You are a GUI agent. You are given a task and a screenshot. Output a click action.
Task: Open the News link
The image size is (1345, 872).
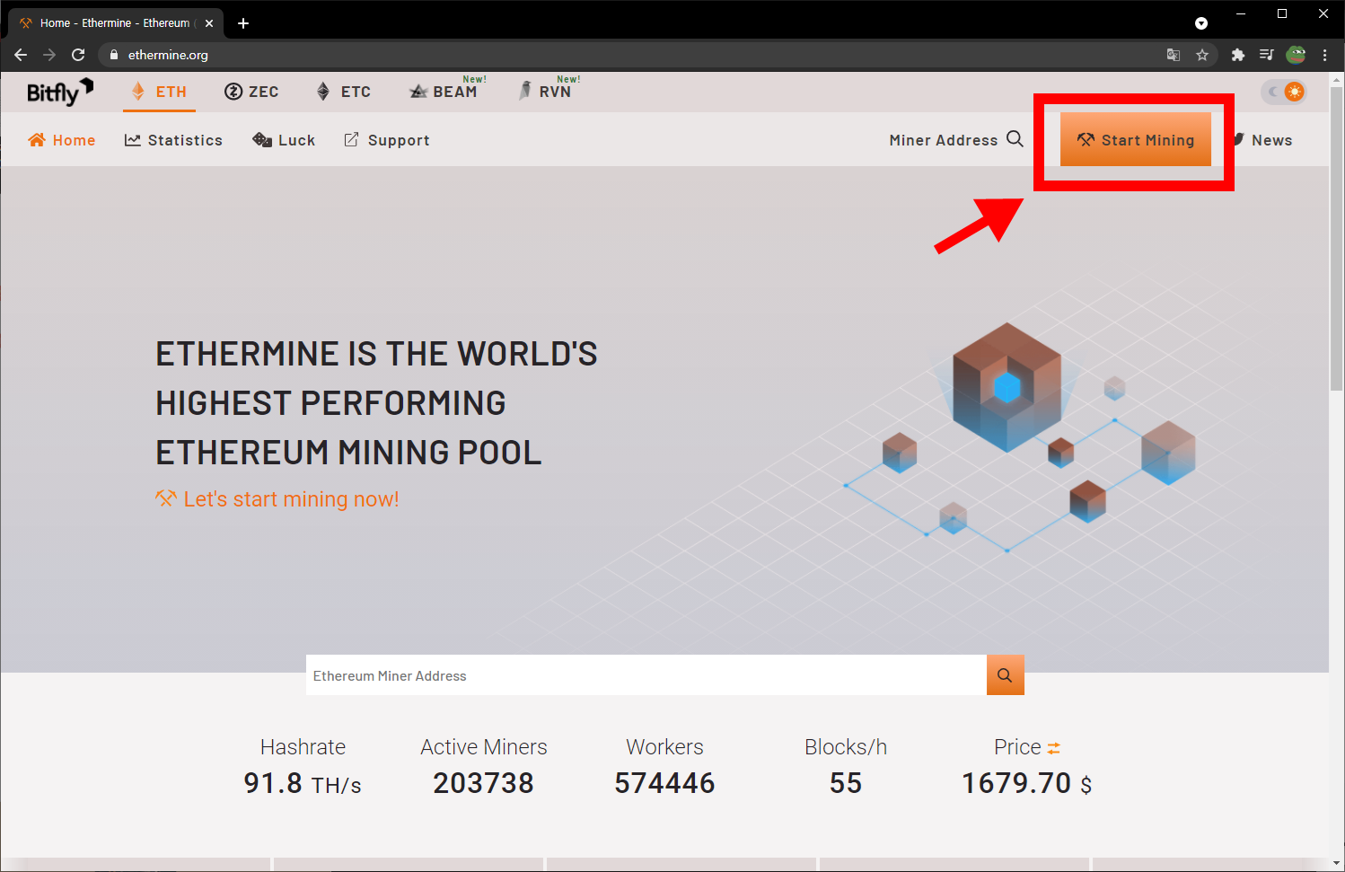1263,140
